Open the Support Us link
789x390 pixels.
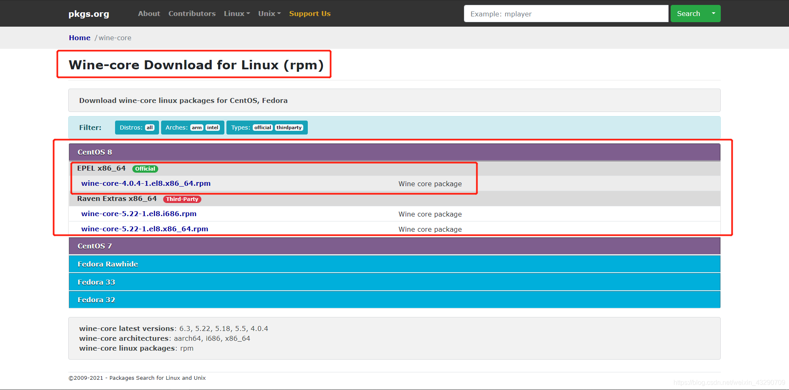pyautogui.click(x=310, y=14)
